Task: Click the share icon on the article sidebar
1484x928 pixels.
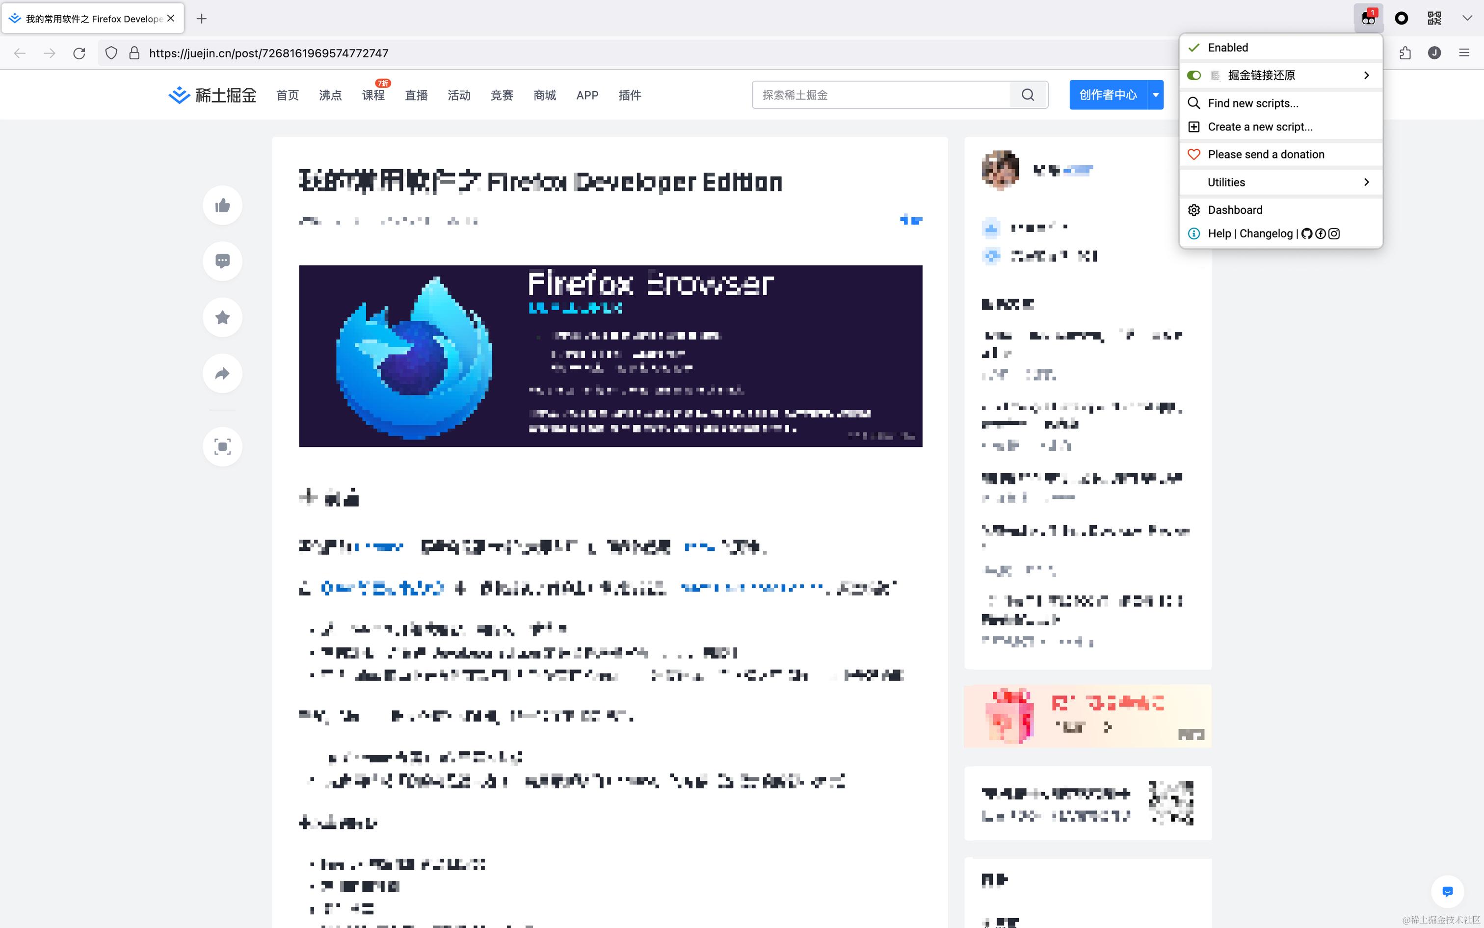Action: (x=222, y=373)
